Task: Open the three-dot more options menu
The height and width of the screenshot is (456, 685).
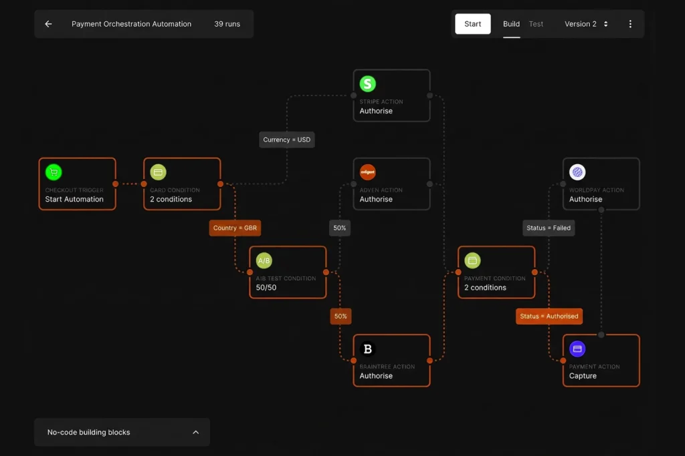Action: point(630,24)
